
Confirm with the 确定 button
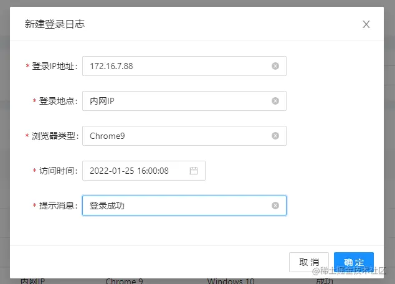pos(354,262)
